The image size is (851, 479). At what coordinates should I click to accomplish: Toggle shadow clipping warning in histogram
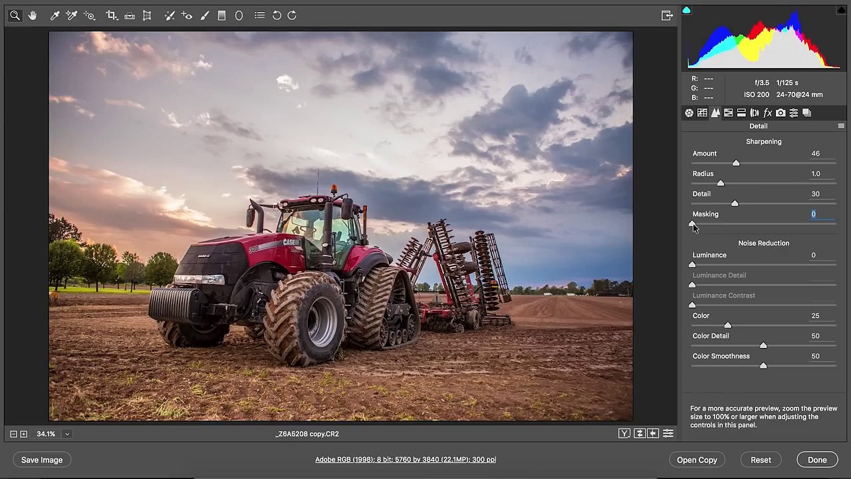coord(687,10)
